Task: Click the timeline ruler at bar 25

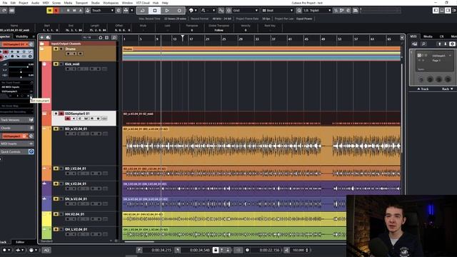Action: (224, 39)
